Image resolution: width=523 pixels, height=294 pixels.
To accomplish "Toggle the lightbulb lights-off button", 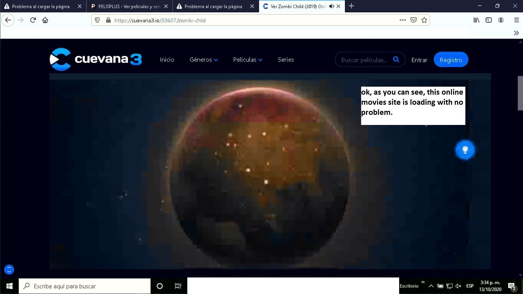I will point(465,150).
